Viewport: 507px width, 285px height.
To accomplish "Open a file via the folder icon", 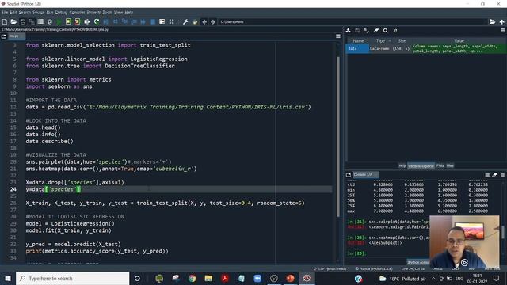I will [x=13, y=21].
